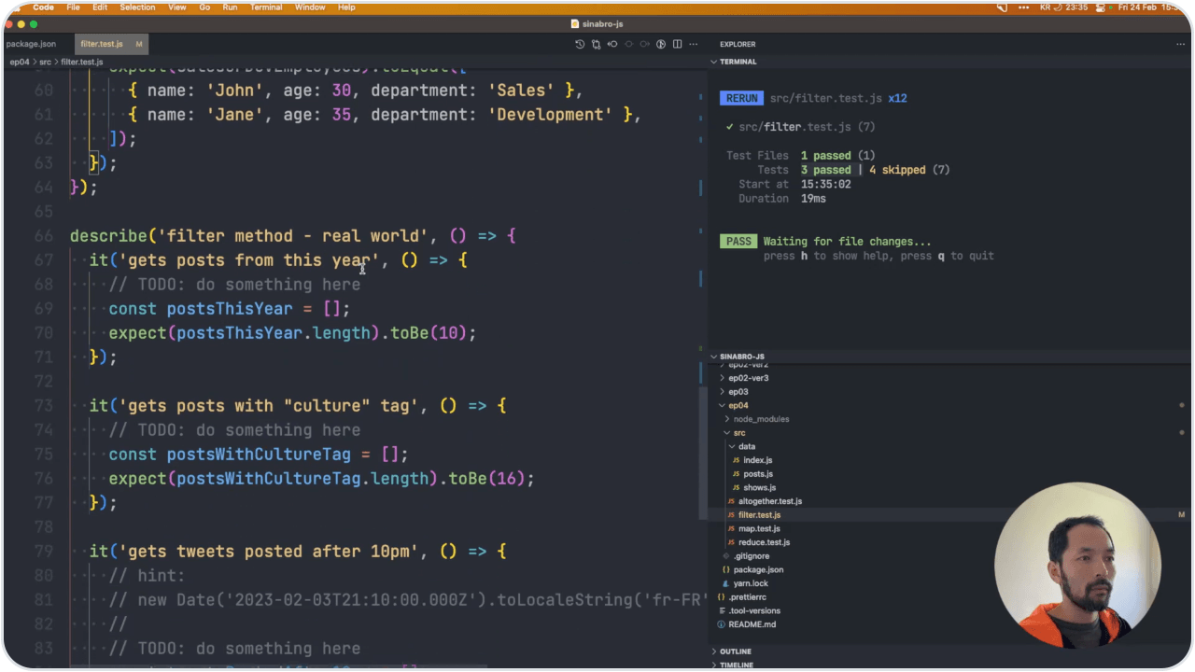This screenshot has width=1195, height=672.
Task: Open the file timeline history icon
Action: click(579, 44)
